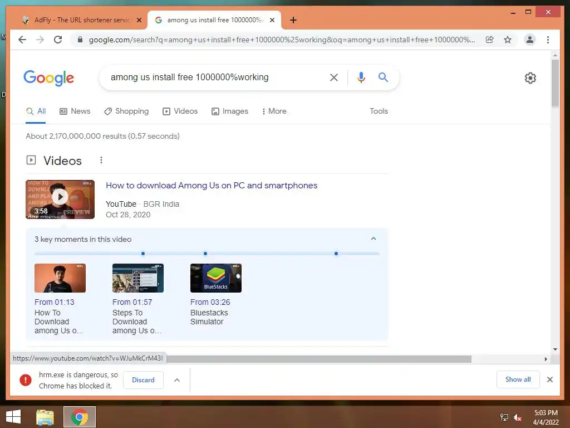
Task: Open search Tools
Action: (x=379, y=111)
